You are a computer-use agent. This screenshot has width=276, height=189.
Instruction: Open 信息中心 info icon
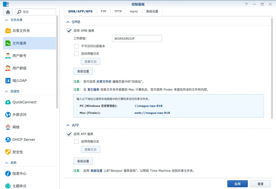click(8, 174)
